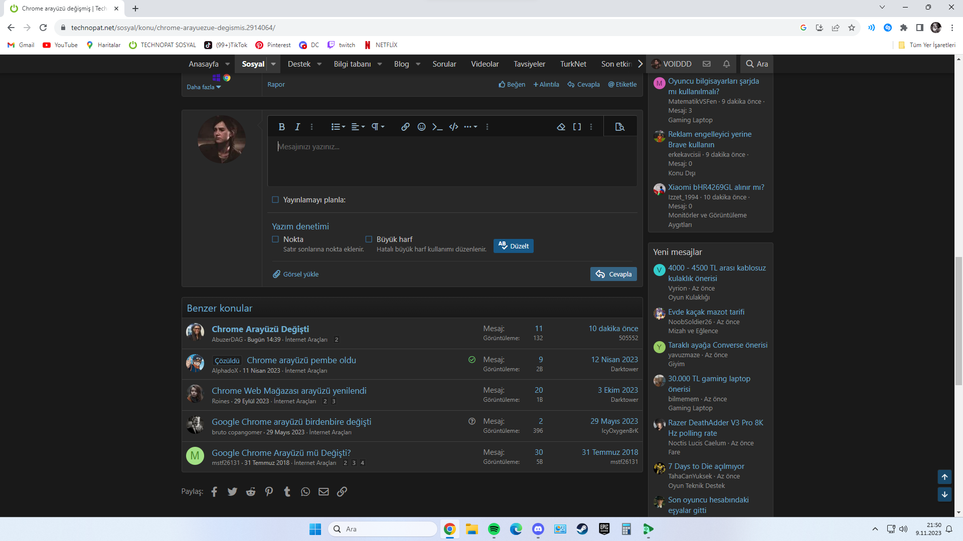Click the eraser remove-formatting icon
The image size is (963, 541).
click(561, 127)
